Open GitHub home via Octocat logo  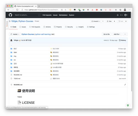[11, 15]
